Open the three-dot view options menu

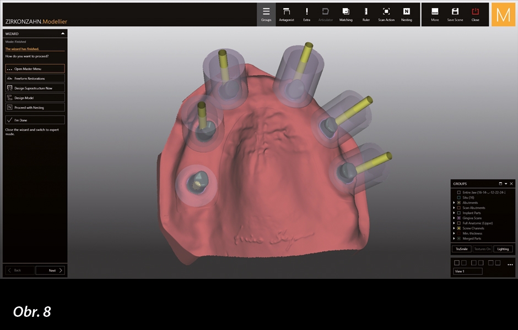pyautogui.click(x=510, y=265)
